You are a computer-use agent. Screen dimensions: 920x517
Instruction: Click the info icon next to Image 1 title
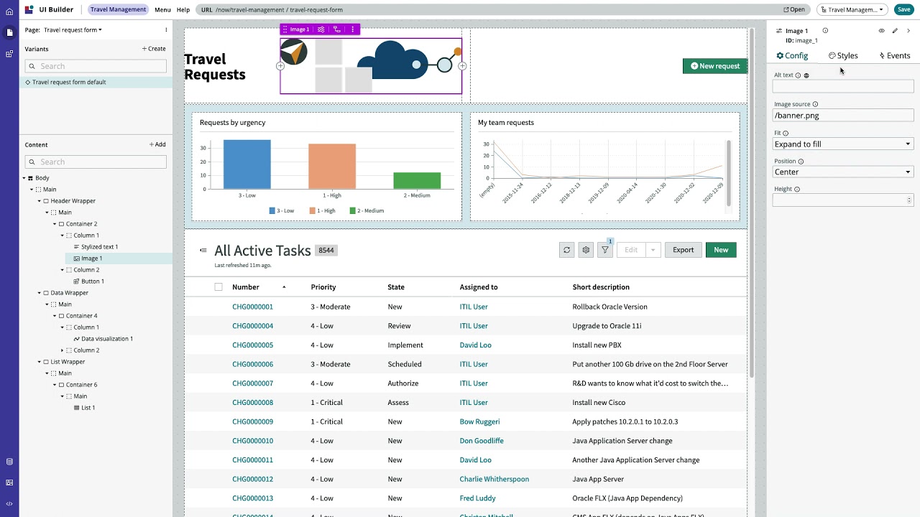click(x=825, y=31)
